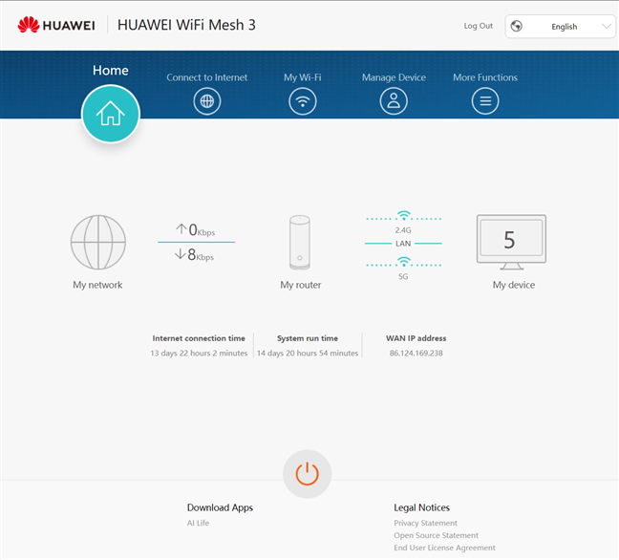The height and width of the screenshot is (560, 619).
Task: Open the Privacy Statement link
Action: coord(425,523)
